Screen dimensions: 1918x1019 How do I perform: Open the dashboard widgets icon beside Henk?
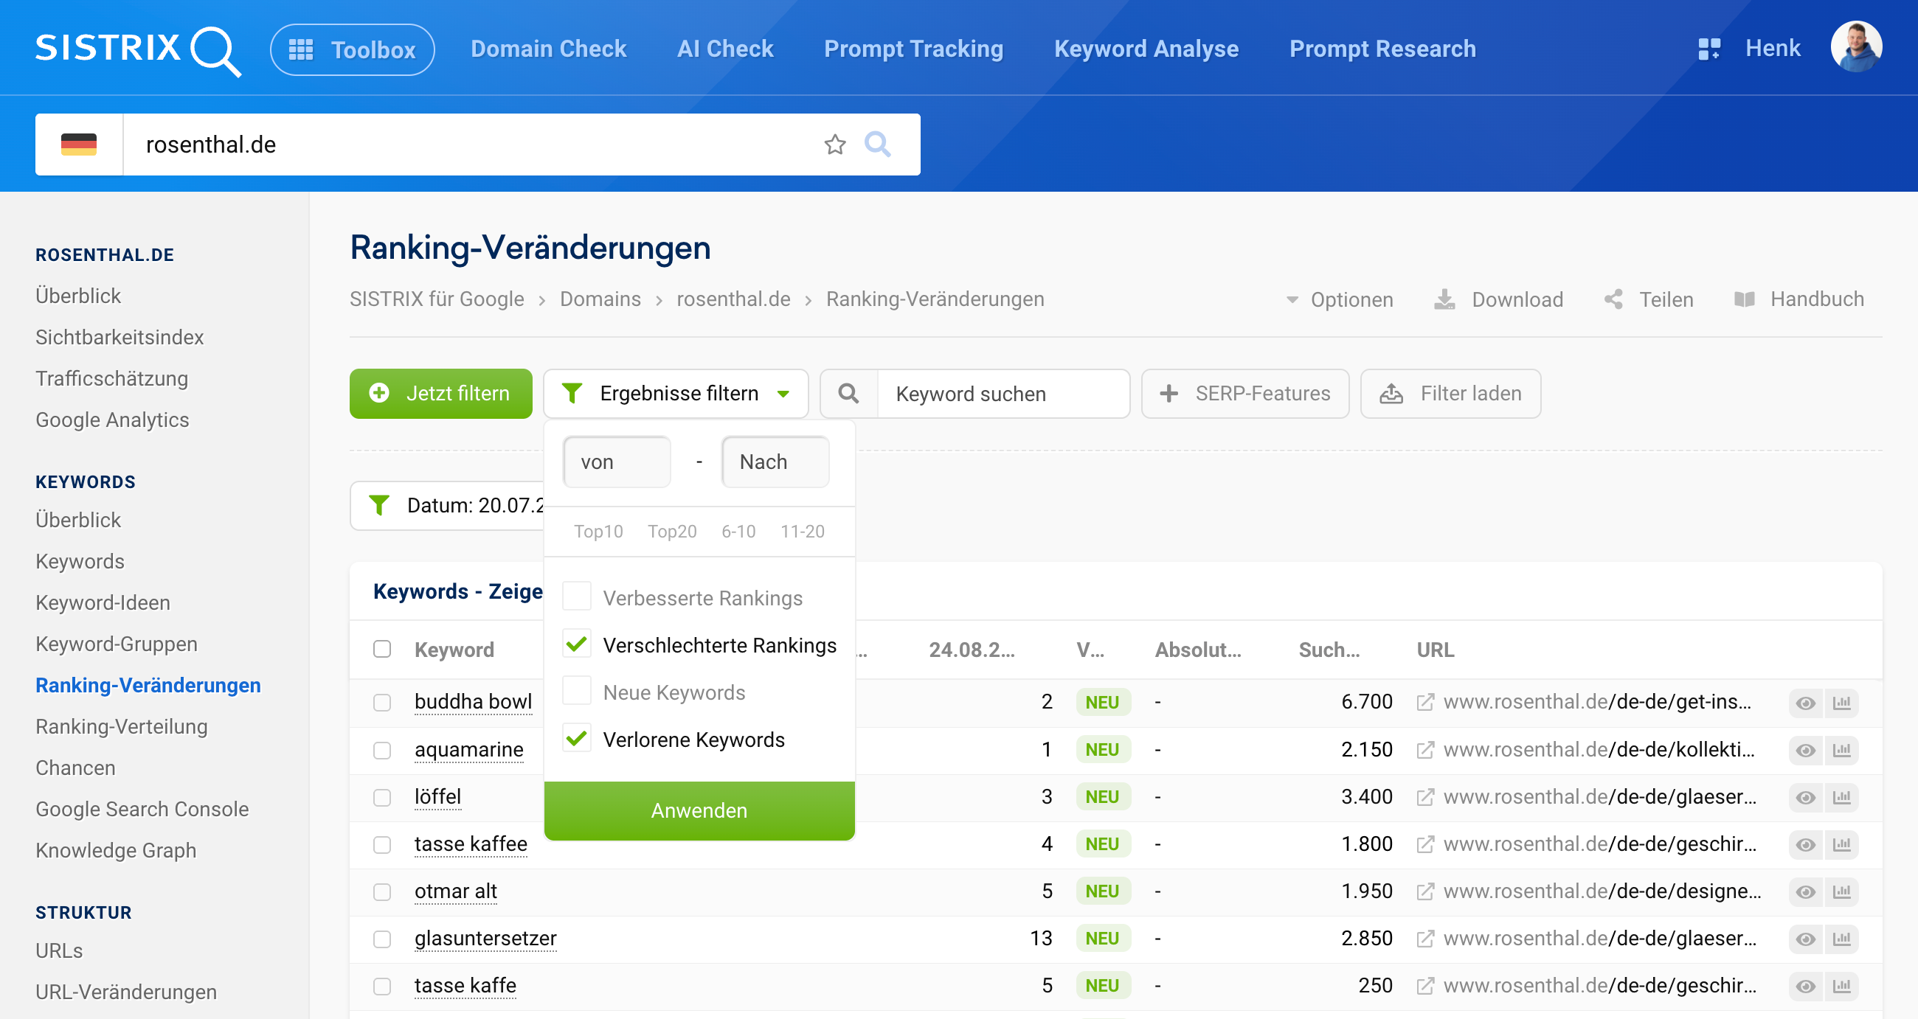click(x=1709, y=49)
